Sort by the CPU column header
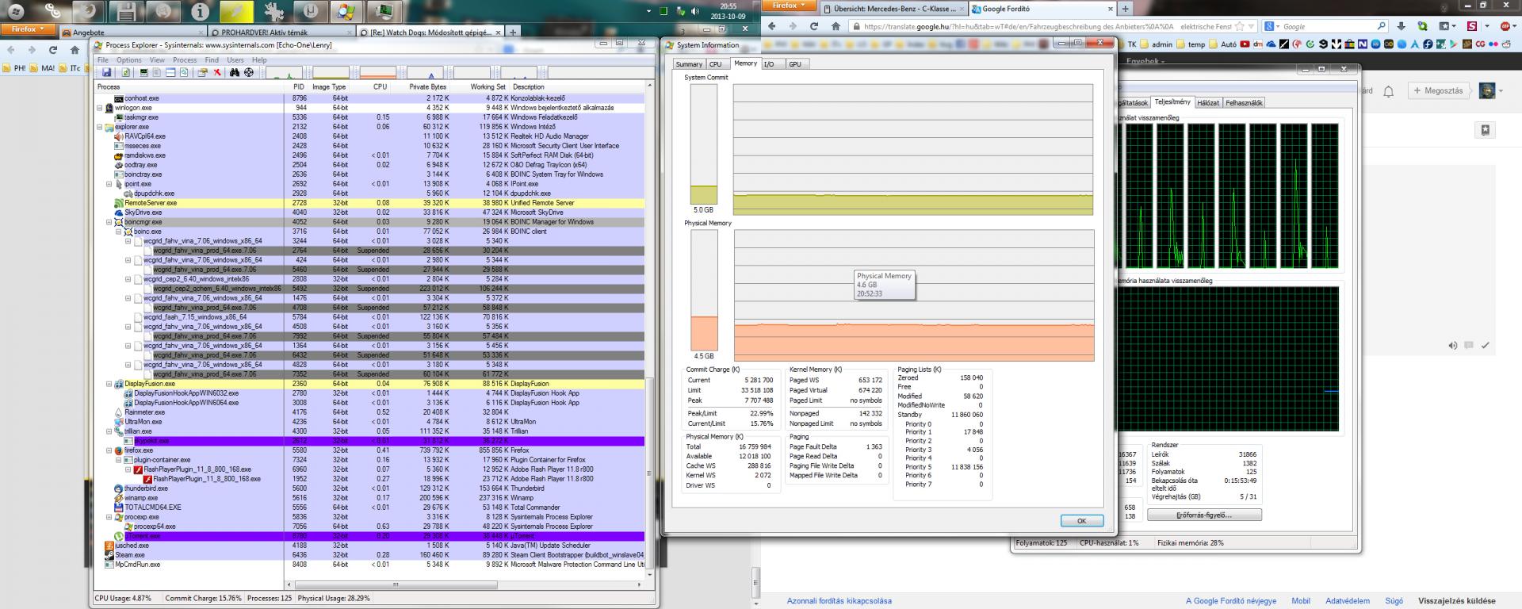1522x609 pixels. point(380,87)
